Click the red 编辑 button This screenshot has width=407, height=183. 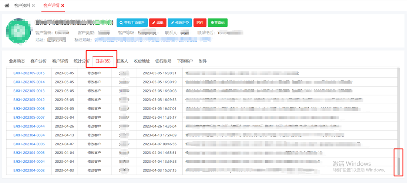coord(158,23)
